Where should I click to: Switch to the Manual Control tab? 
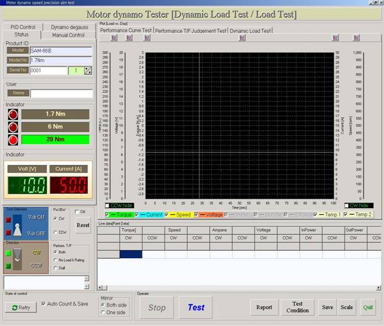pos(68,35)
